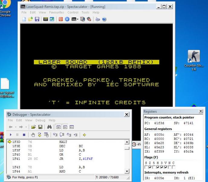Click the Stop square in the Debugger toolbar

click(24, 135)
